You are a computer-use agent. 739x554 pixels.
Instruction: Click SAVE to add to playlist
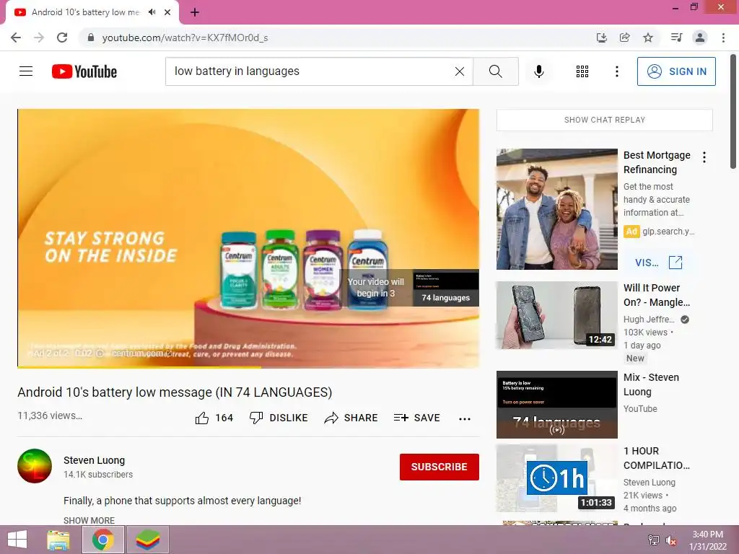(x=416, y=418)
